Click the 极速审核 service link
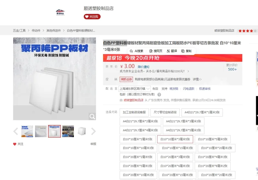 [x=205, y=89]
